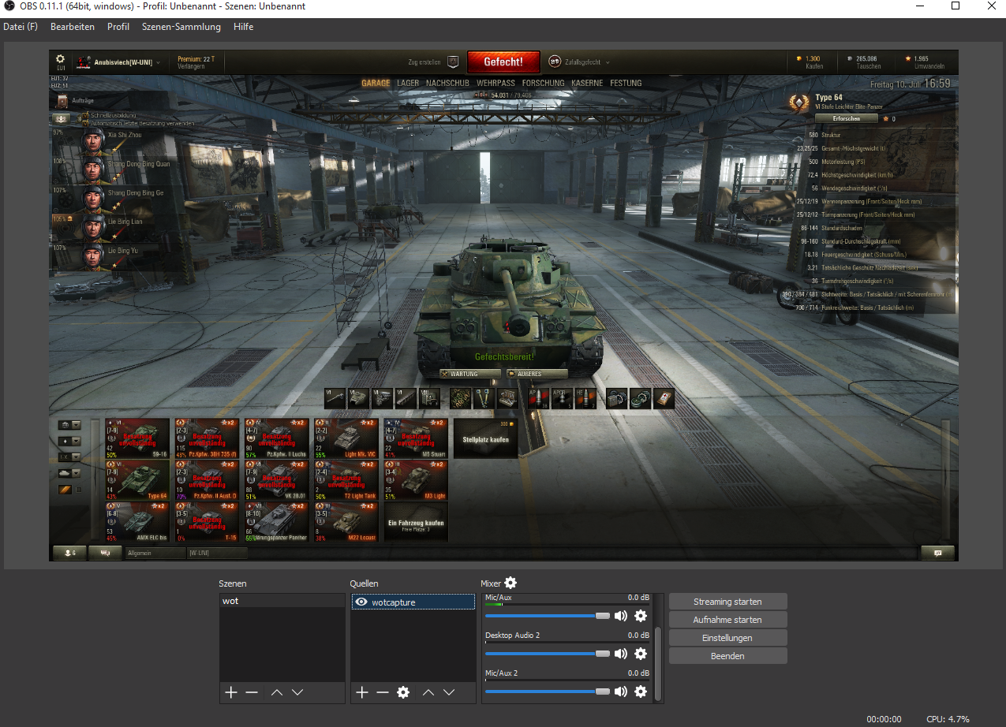The width and height of the screenshot is (1006, 727).
Task: Open the Hilfe menu
Action: (x=244, y=27)
